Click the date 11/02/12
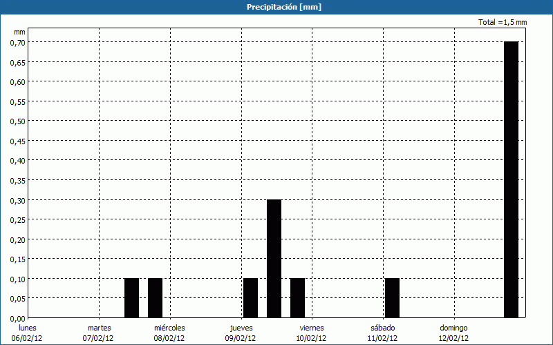Image resolution: width=553 pixels, height=345 pixels. pos(383,338)
